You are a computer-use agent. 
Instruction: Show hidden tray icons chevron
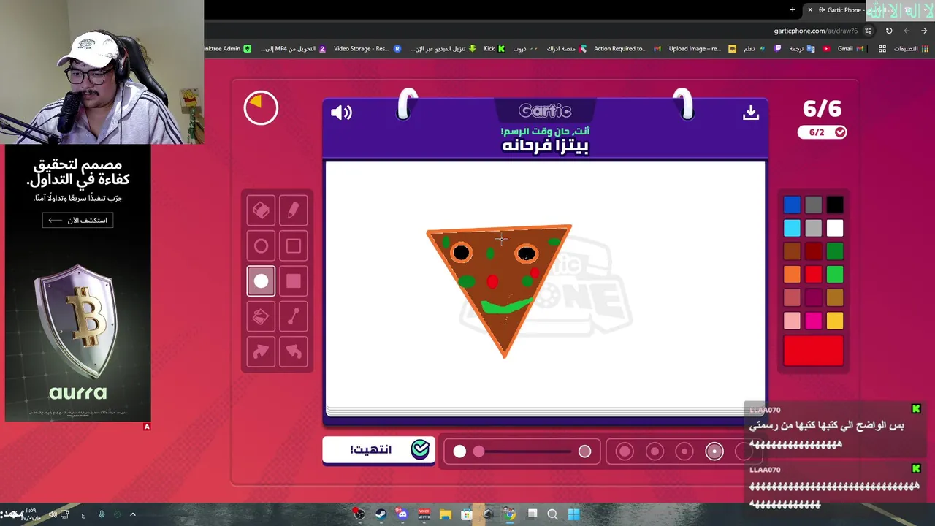(132, 514)
